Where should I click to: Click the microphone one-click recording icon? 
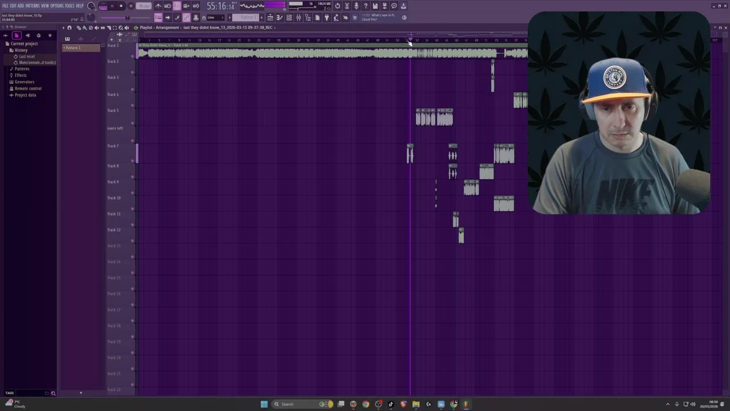coord(356,6)
